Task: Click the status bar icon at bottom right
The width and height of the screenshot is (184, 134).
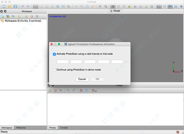Action: click(x=178, y=132)
